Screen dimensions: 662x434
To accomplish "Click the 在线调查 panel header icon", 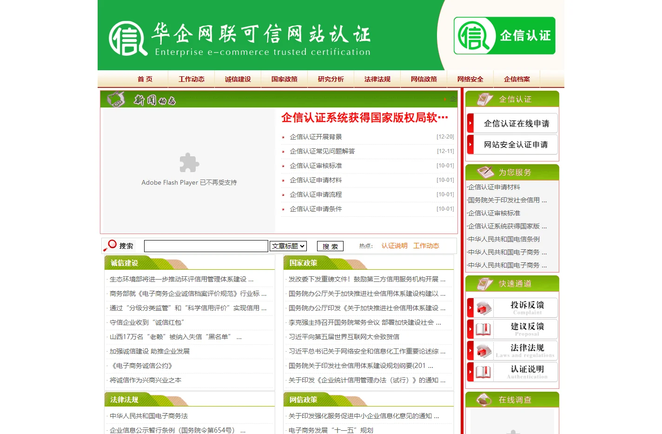I will 485,400.
